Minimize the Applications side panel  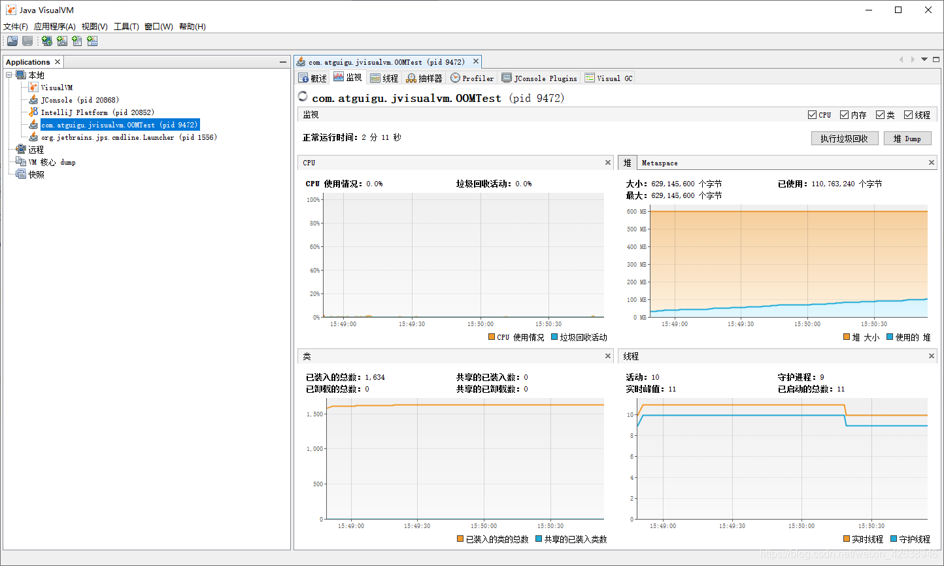pos(283,61)
